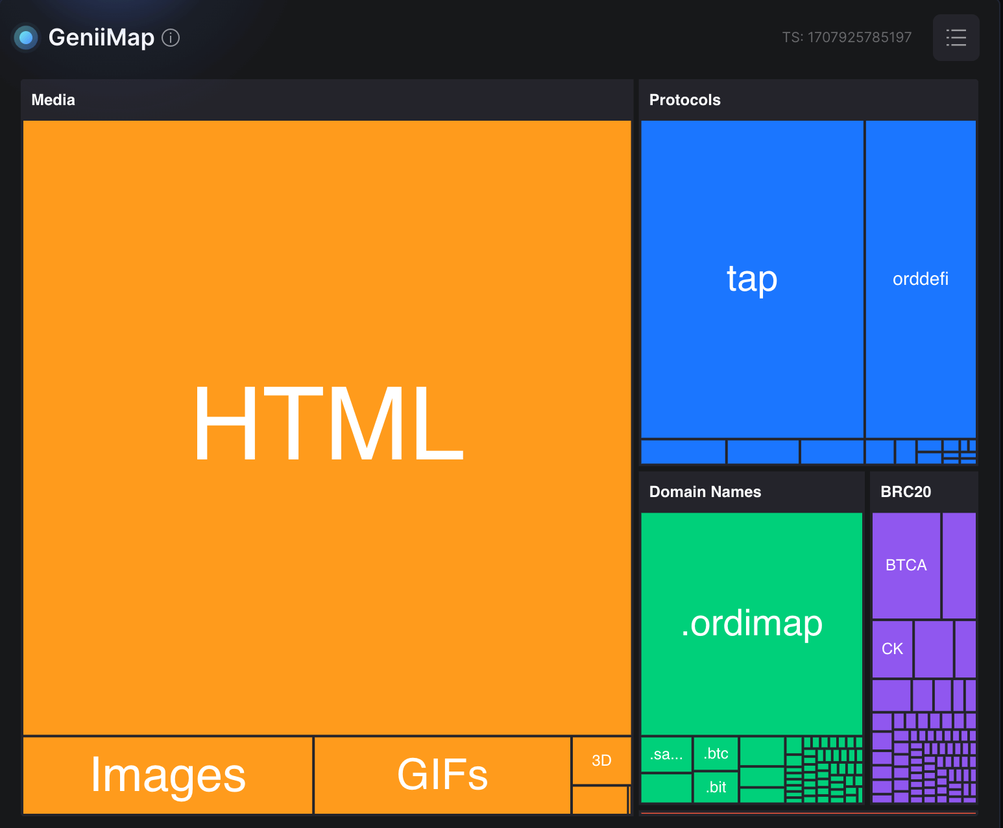Click the .bit domain tile
Viewport: 1003px width, 828px height.
click(716, 787)
